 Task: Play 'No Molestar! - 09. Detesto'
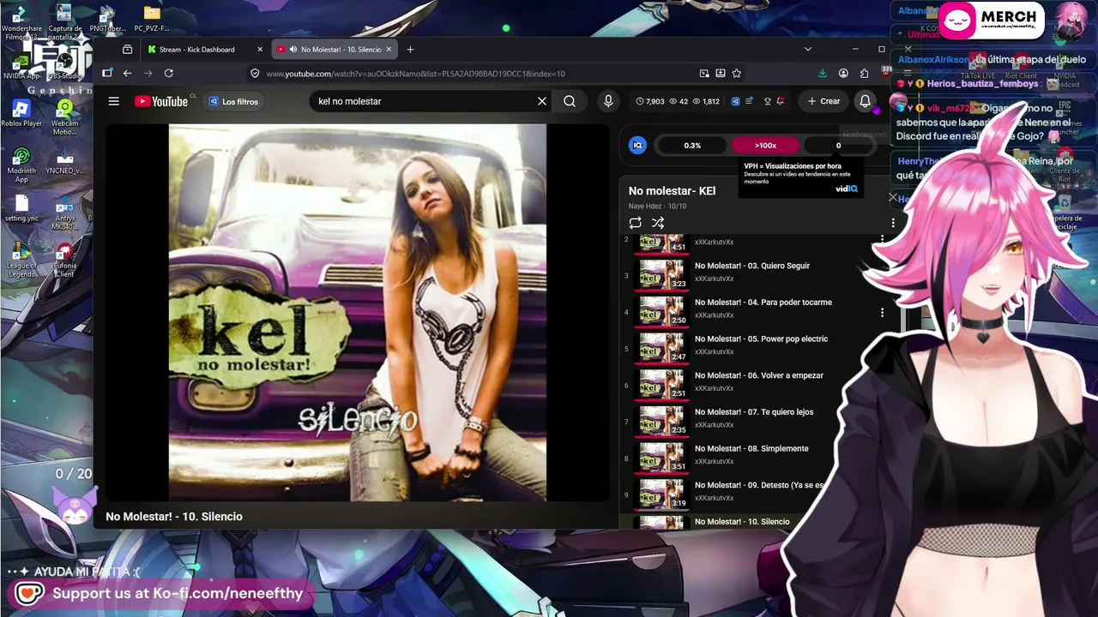759,485
